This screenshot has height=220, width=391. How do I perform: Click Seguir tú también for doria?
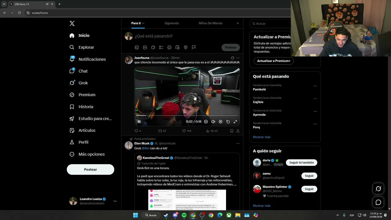click(x=301, y=163)
